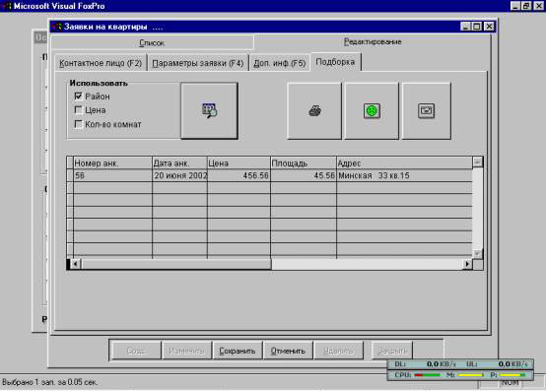The width and height of the screenshot is (546, 391).
Task: Click the Дата анк. column header
Action: 179,163
